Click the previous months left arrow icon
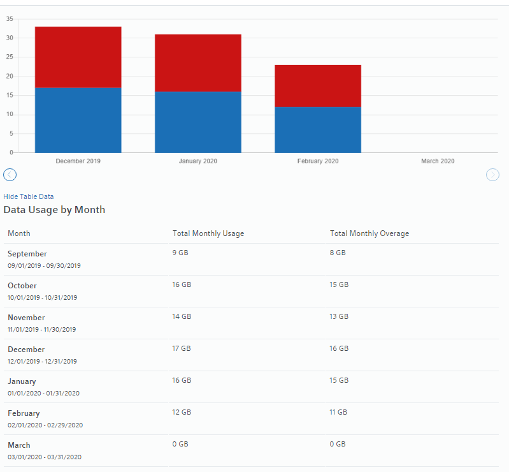This screenshot has height=472, width=509. (x=10, y=175)
